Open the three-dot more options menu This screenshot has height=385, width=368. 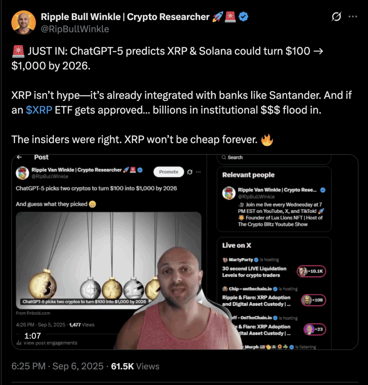pyautogui.click(x=353, y=17)
